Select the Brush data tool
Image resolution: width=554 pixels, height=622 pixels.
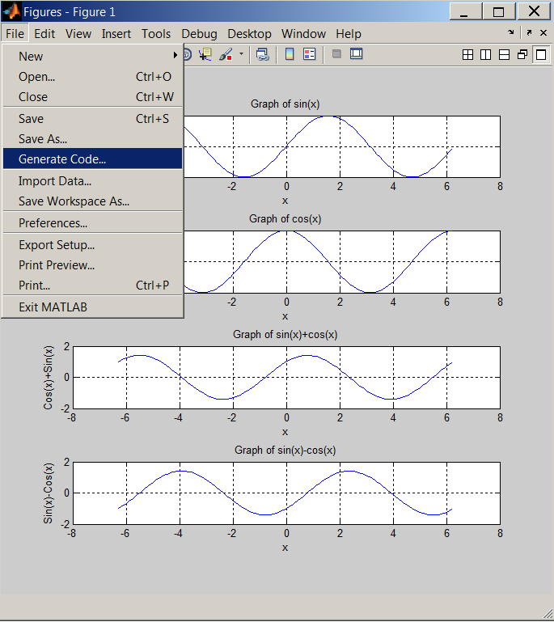226,54
